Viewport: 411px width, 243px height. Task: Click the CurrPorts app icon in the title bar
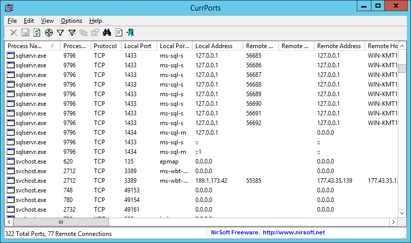pos(9,8)
